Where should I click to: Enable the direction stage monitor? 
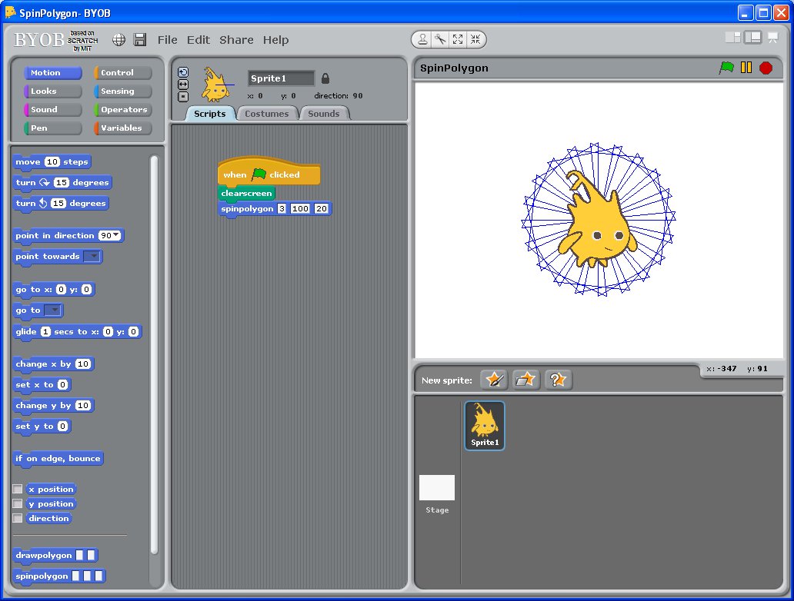click(x=18, y=518)
